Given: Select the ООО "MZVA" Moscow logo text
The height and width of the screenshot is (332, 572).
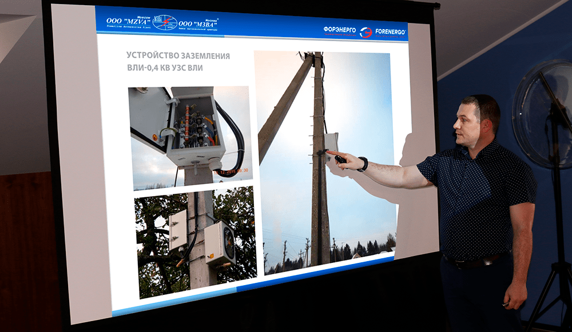Looking at the screenshot, I should pyautogui.click(x=128, y=21).
